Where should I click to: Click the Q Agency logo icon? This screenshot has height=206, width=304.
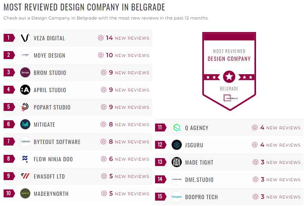[x=177, y=128]
